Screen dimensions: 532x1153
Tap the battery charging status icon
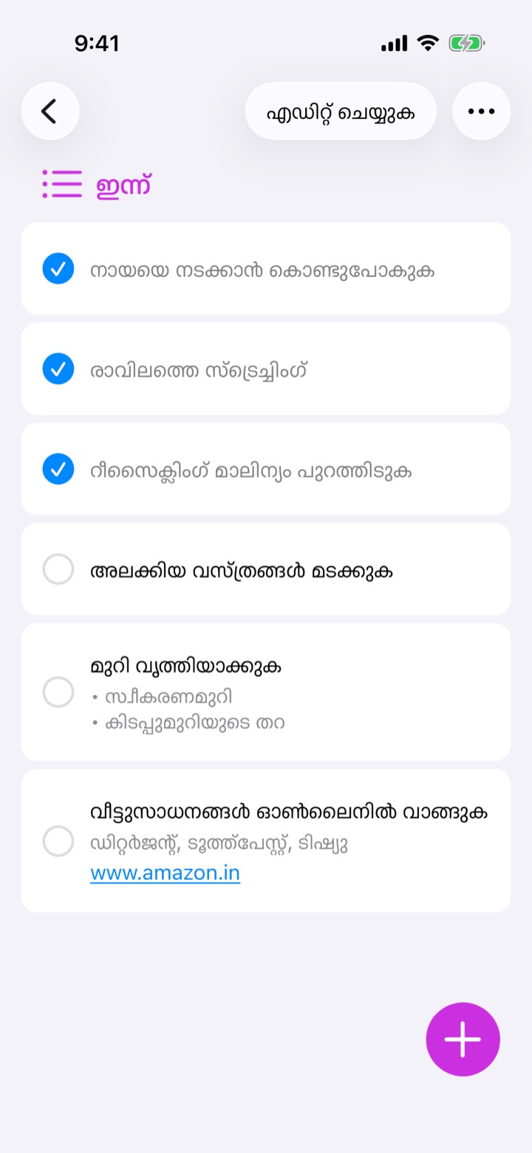coord(466,44)
